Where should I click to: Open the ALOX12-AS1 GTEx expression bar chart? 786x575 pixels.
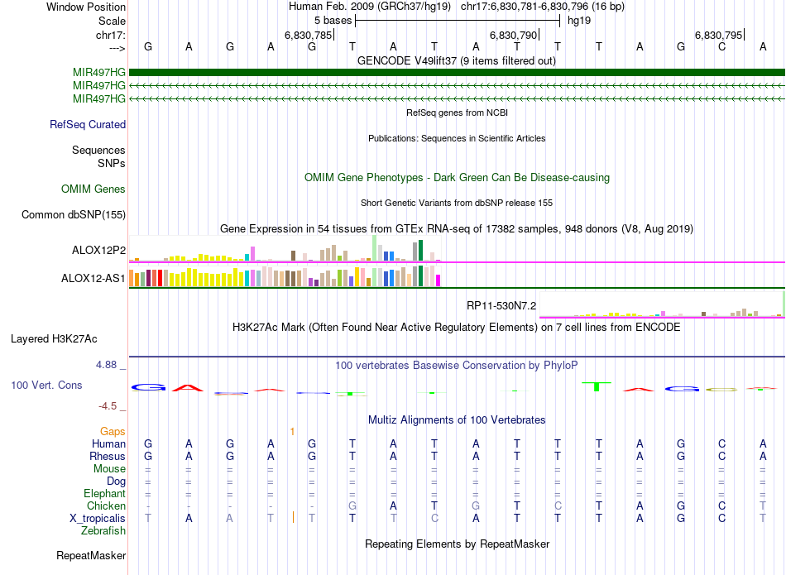[285, 276]
